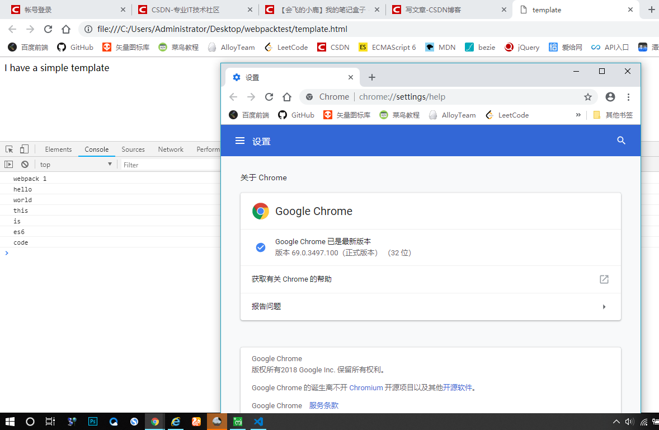The width and height of the screenshot is (659, 430).
Task: Open the AlloyTeam bookmark in main bookmarks bar
Action: tap(231, 47)
